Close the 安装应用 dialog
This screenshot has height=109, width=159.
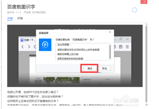point(110,32)
